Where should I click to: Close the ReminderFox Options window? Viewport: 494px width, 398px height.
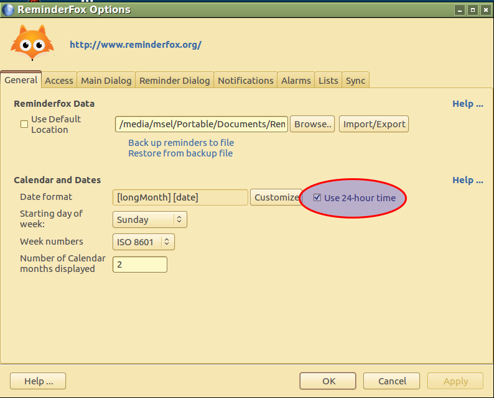pos(485,10)
